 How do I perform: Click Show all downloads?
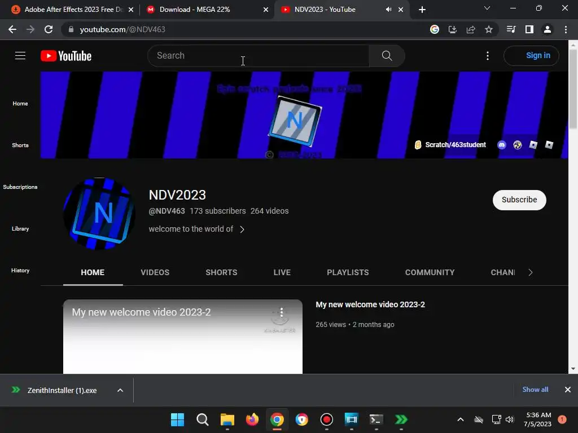click(535, 390)
